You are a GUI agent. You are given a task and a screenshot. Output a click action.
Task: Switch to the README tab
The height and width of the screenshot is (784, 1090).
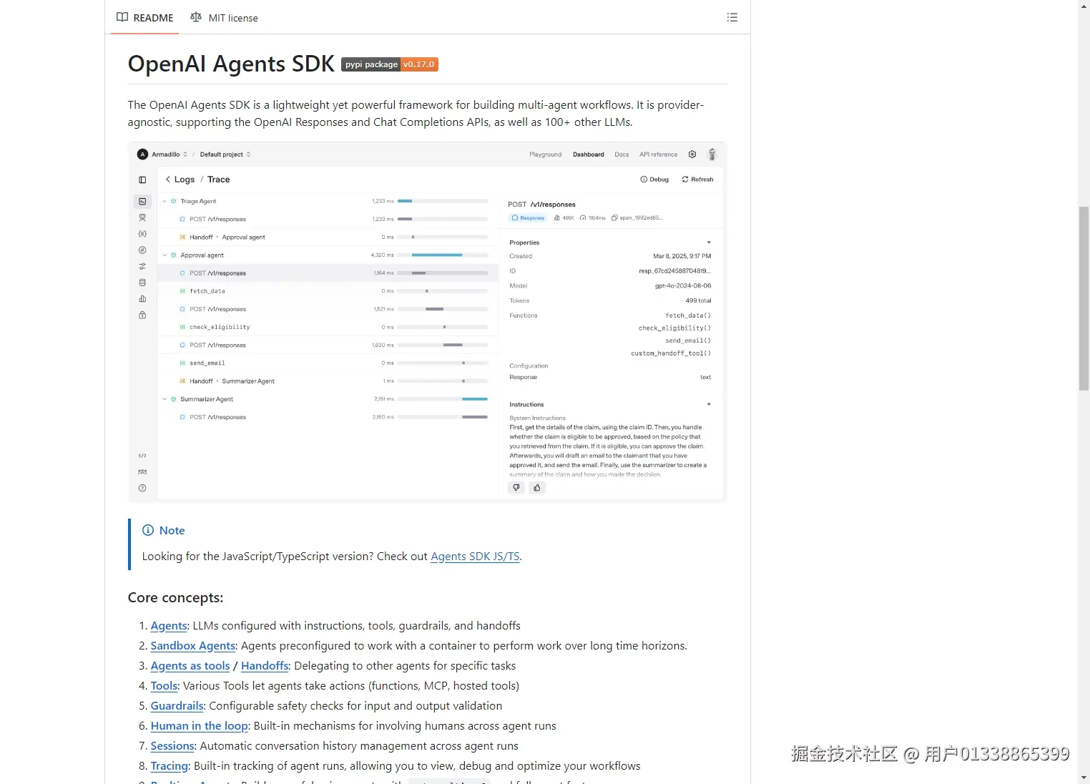145,17
